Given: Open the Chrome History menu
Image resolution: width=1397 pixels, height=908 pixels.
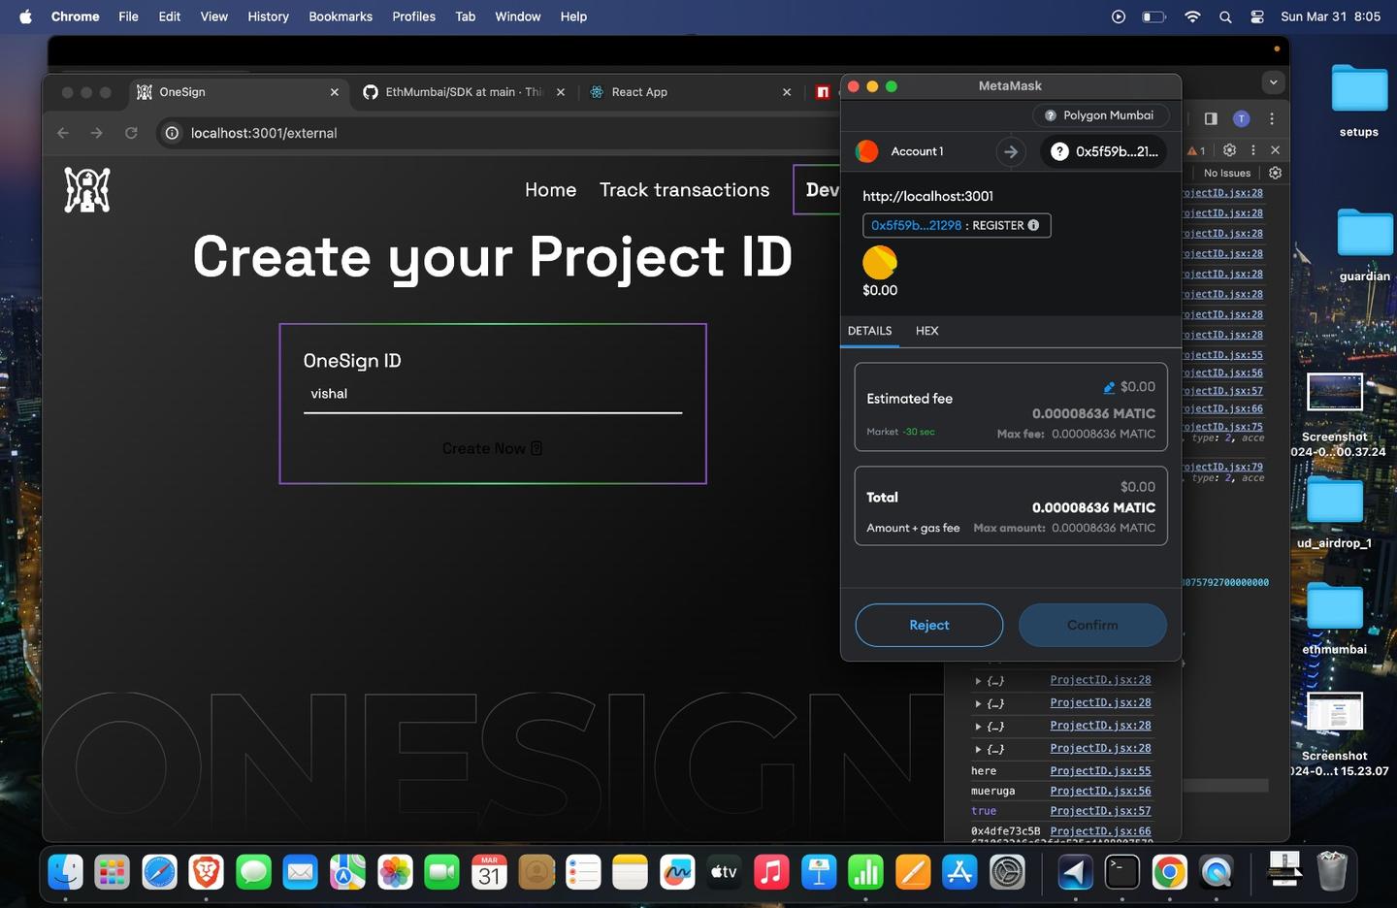Looking at the screenshot, I should (x=268, y=16).
